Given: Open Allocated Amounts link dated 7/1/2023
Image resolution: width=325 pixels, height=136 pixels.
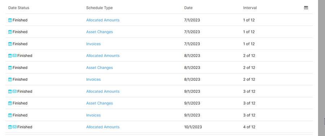Looking at the screenshot, I should pos(103,20).
